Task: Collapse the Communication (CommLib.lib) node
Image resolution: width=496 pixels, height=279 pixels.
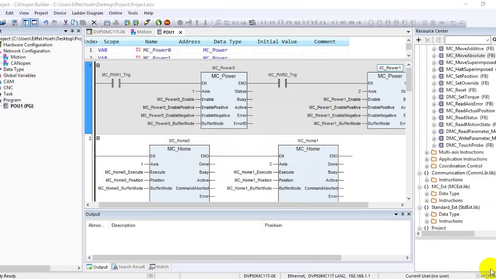Action: [x=420, y=173]
